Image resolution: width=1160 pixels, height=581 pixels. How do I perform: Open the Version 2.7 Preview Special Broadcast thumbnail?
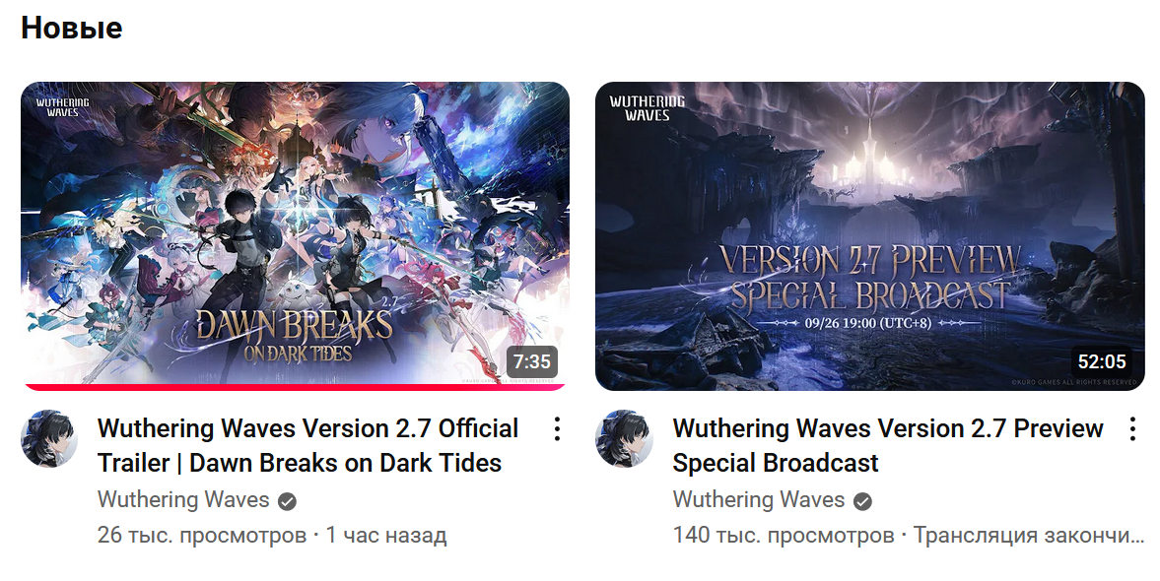[870, 235]
